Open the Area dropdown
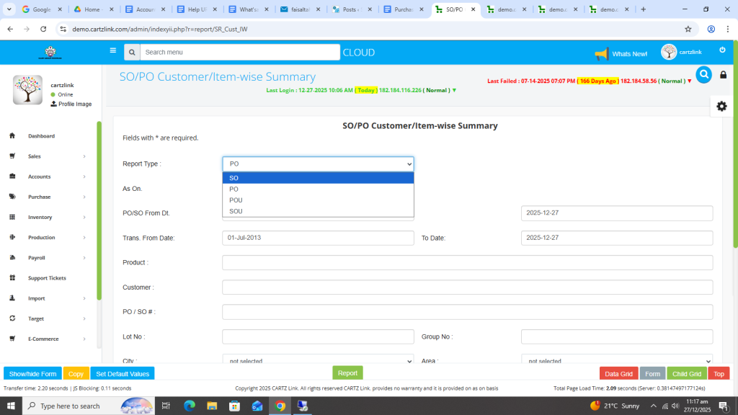The image size is (738, 415). click(616, 361)
